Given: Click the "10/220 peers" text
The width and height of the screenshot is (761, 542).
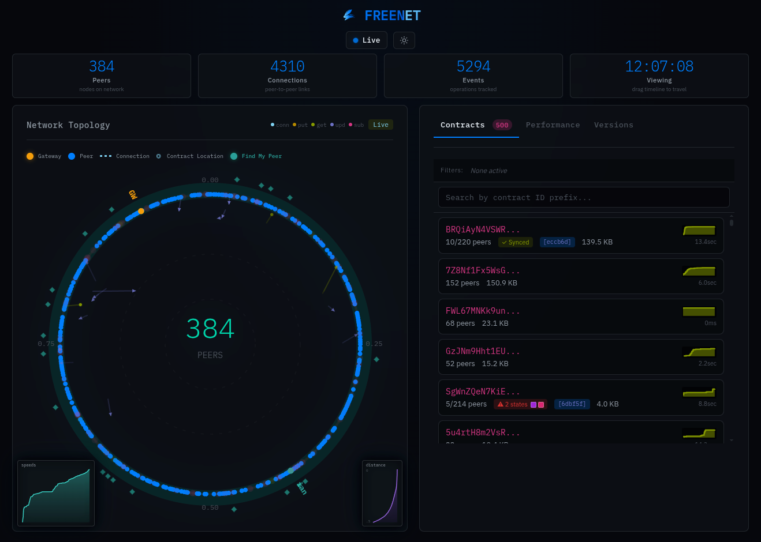Looking at the screenshot, I should 468,242.
